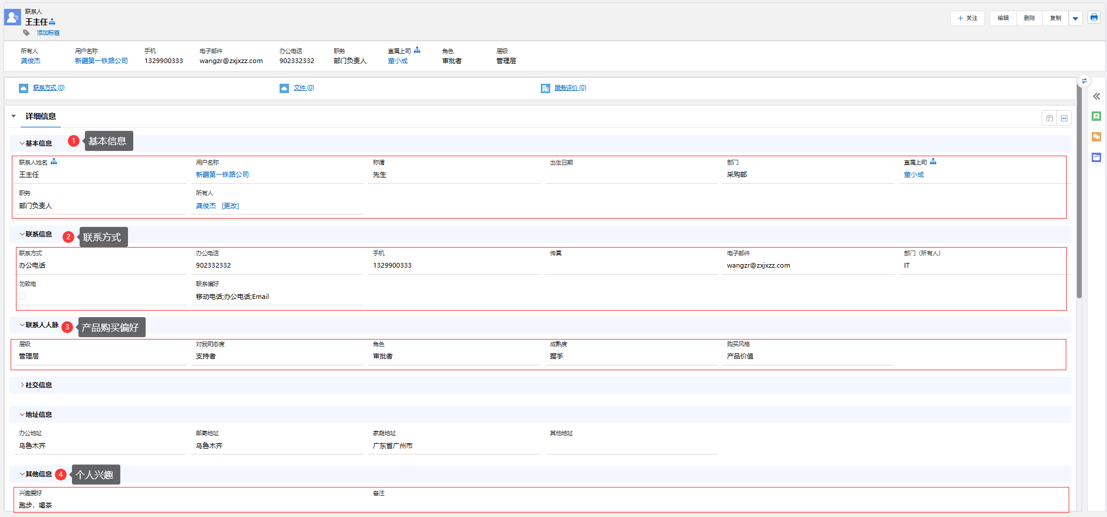Toggle the full-width view icon in 详细信息
The image size is (1107, 517).
click(x=1064, y=118)
